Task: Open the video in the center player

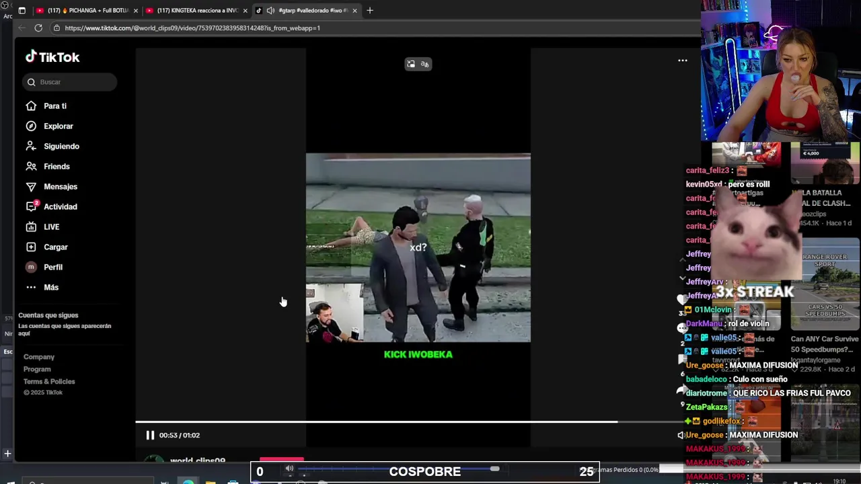Action: tap(418, 248)
